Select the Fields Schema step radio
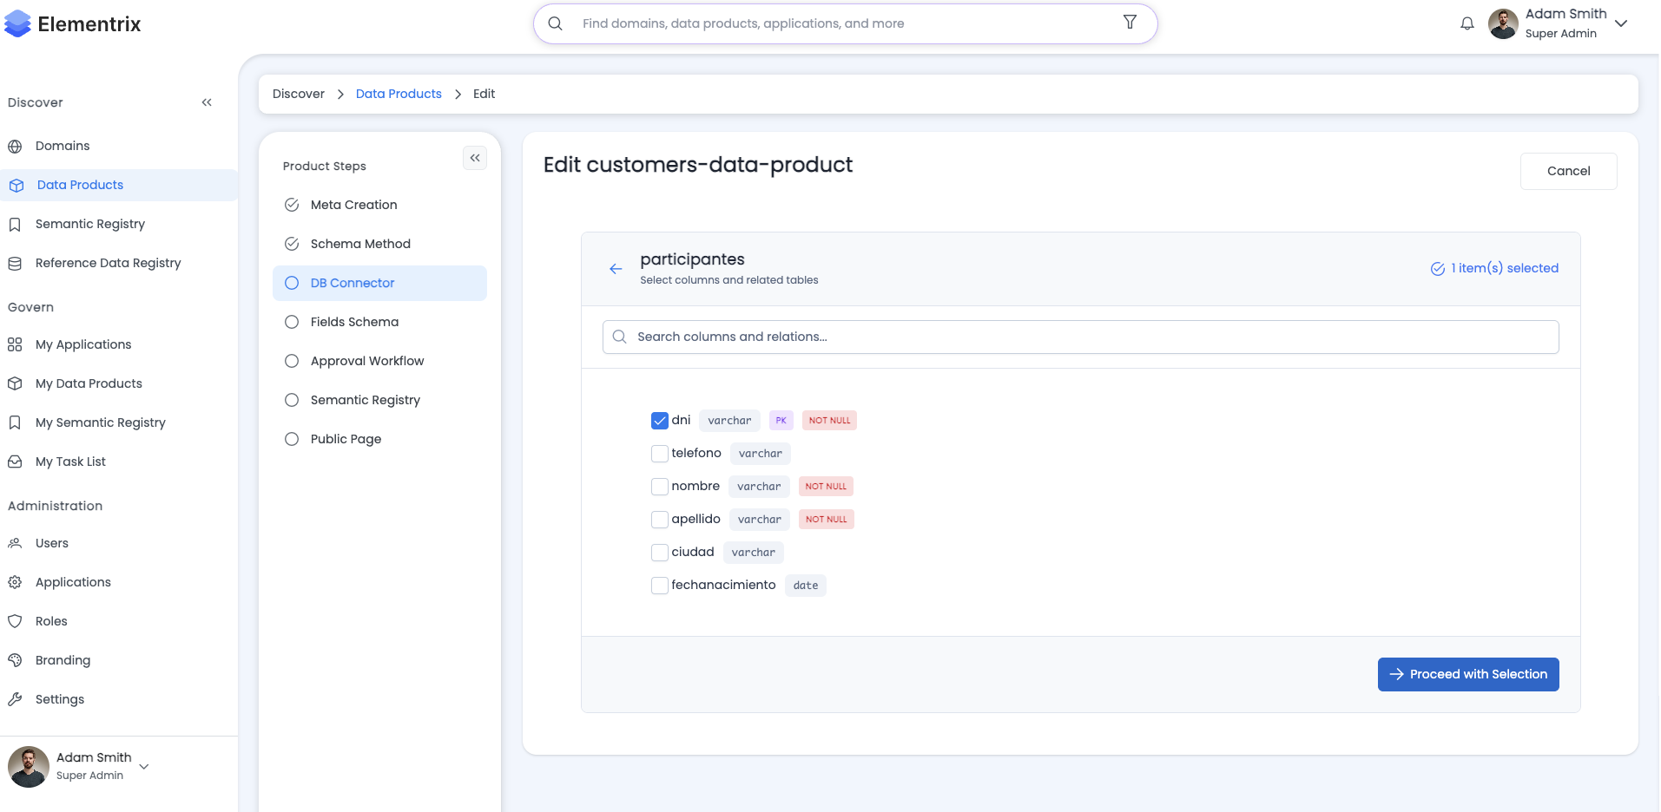 (x=292, y=322)
